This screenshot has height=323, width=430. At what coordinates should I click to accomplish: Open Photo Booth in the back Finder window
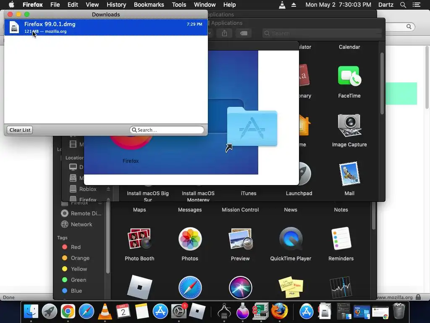139,239
